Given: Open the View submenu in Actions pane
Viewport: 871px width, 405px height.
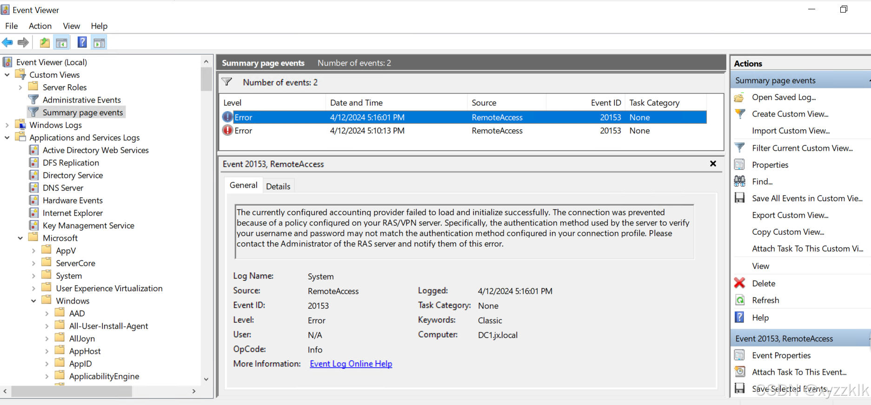Looking at the screenshot, I should [760, 266].
